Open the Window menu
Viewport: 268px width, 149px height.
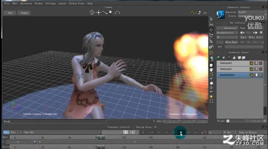point(39,3)
